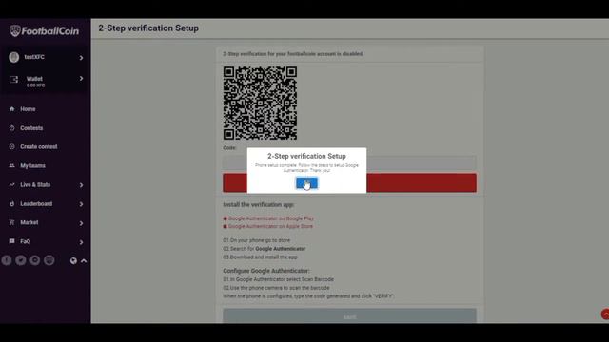Click the Create contest plus icon

[12, 146]
